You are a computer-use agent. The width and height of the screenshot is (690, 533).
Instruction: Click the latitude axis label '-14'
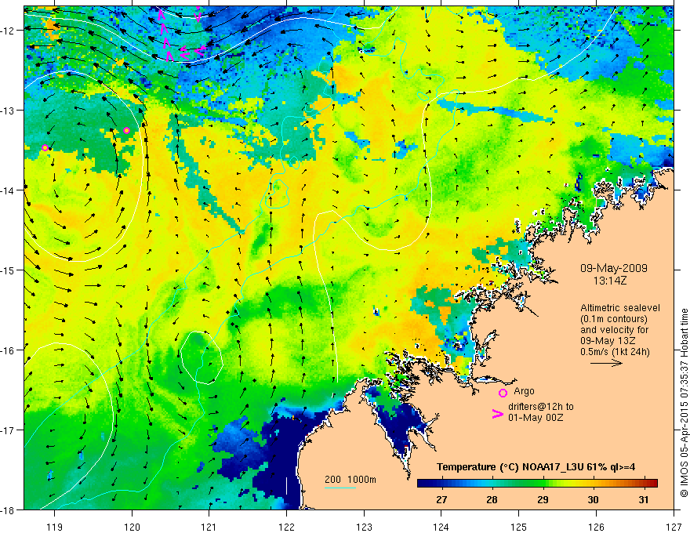[9, 190]
